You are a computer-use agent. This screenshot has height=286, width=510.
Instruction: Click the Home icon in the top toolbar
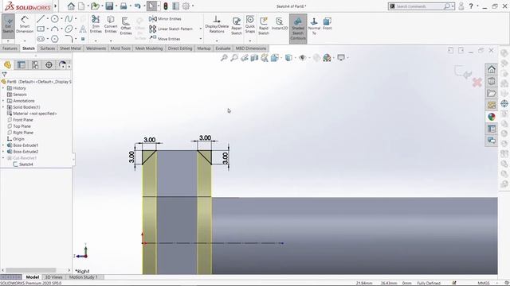(x=71, y=6)
